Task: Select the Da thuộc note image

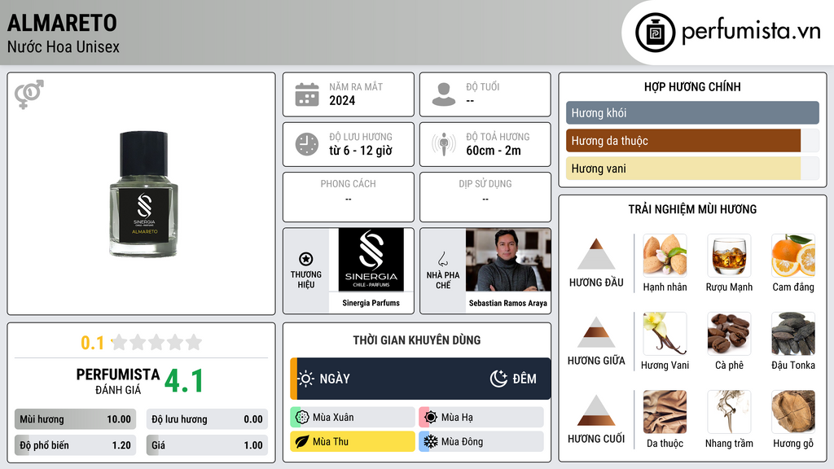Action: (665, 412)
